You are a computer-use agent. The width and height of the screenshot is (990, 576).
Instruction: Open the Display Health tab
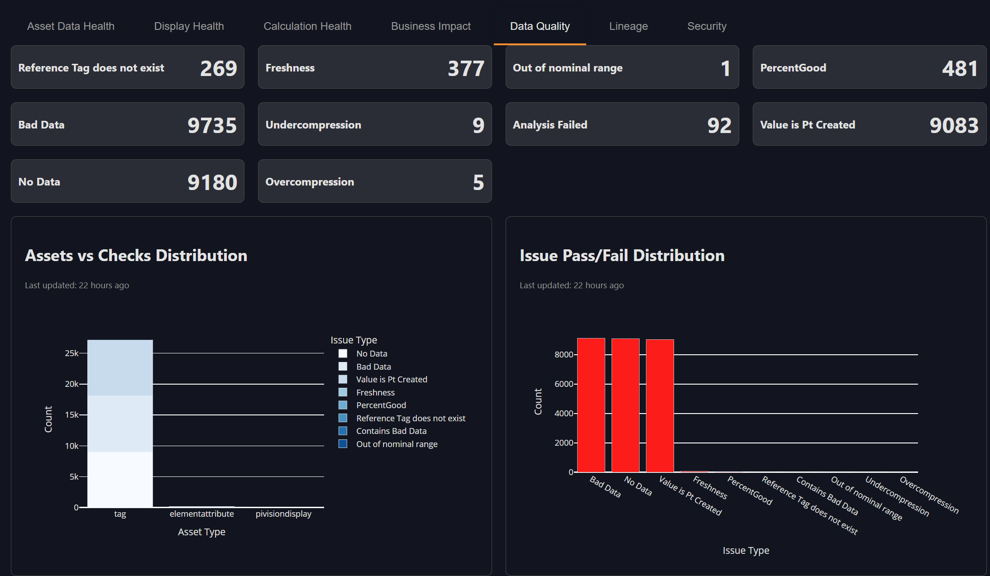point(189,26)
